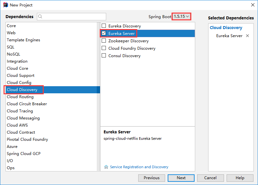Click Eureka Server entry in Selected Dependencies

pyautogui.click(x=229, y=36)
